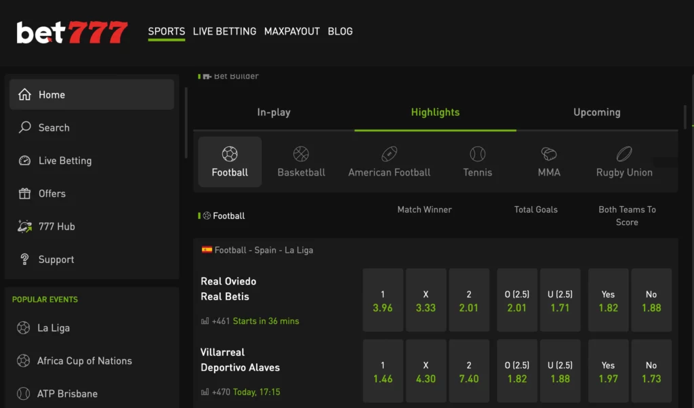
Task: Click the Africa Cup of Nations ball icon
Action: (24, 361)
